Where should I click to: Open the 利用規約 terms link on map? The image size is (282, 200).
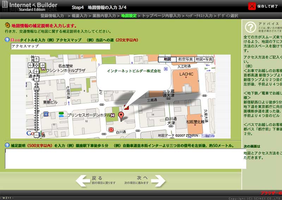point(208,136)
